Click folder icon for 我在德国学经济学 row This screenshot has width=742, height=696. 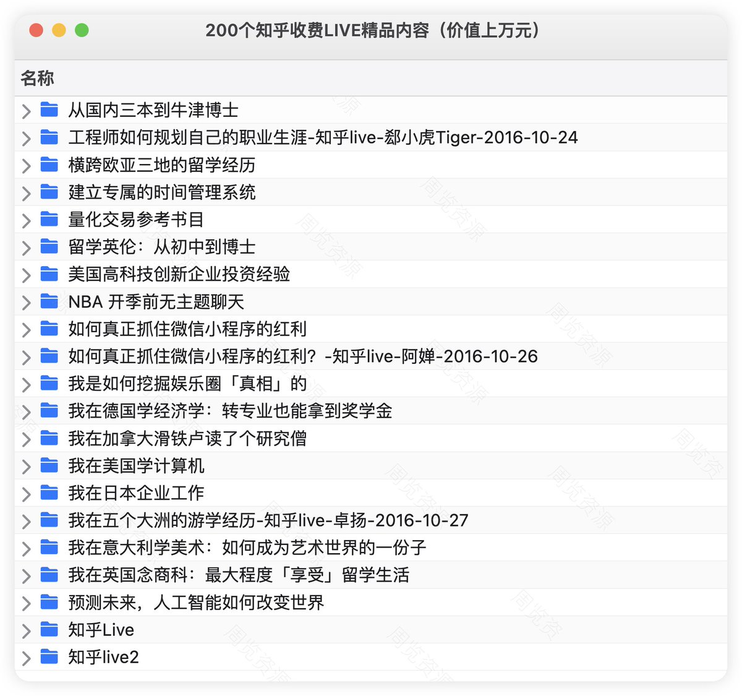49,411
